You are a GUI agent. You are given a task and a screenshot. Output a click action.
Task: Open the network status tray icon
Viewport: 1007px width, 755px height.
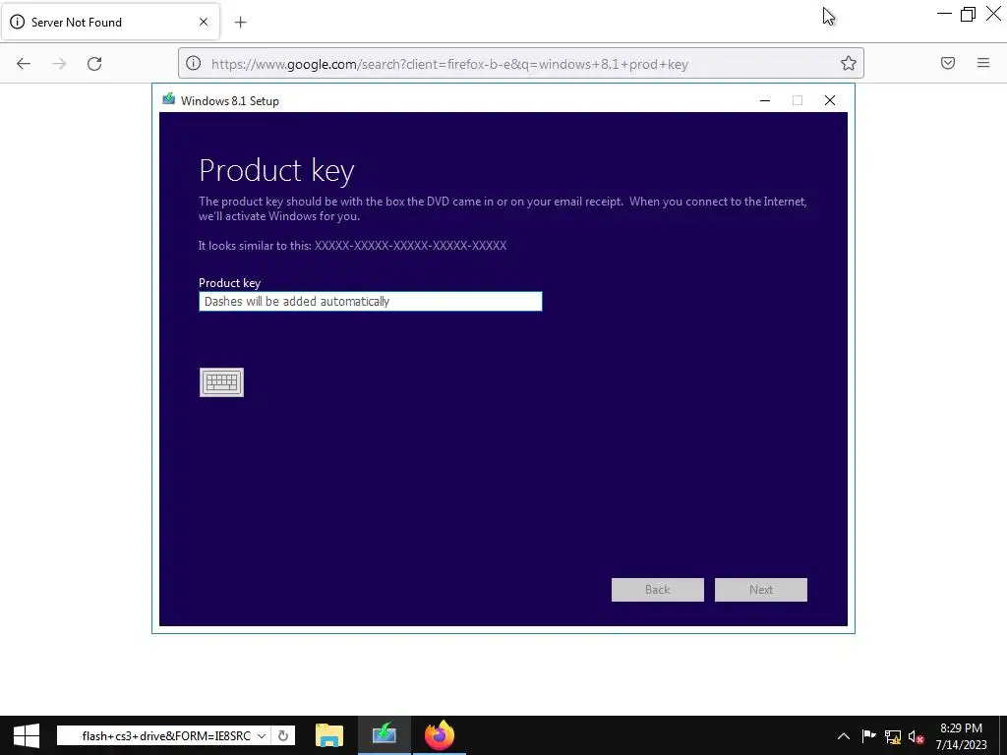(x=893, y=736)
